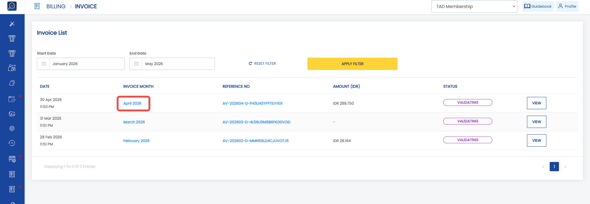Click the Invoice List heading

52,33
